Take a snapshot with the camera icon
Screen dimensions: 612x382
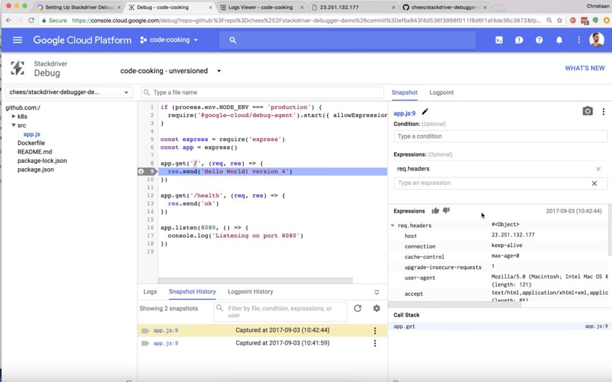coord(587,111)
